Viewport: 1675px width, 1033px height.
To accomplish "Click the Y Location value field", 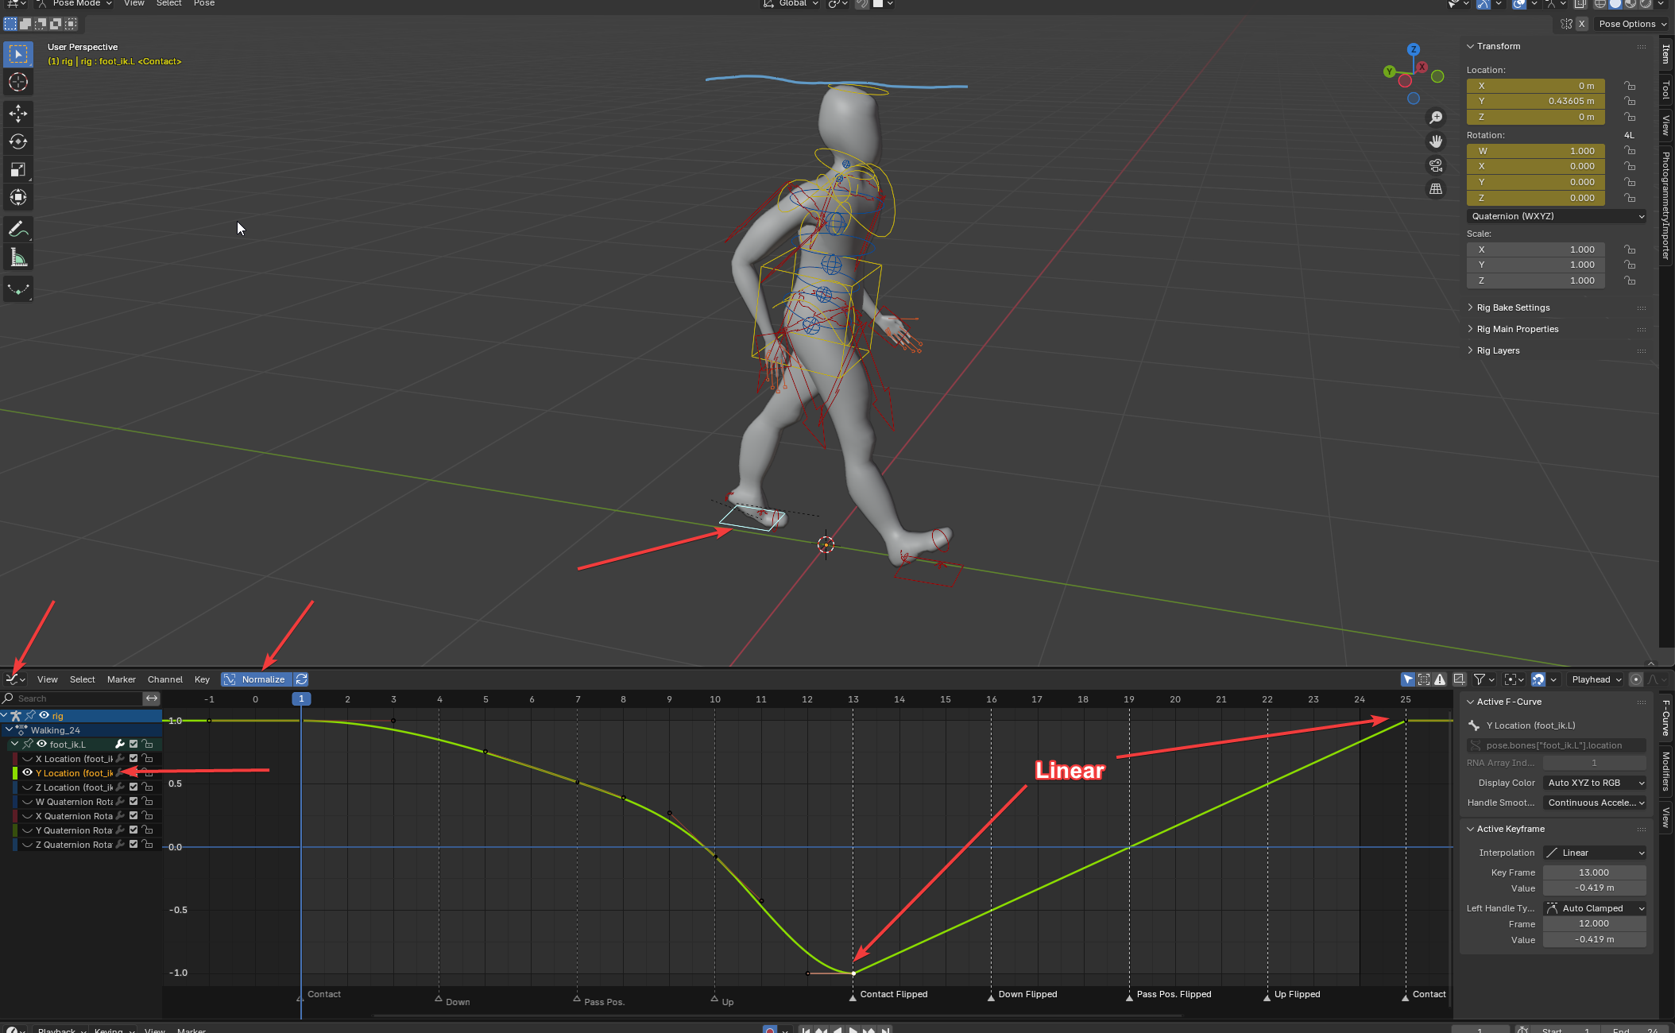I will (x=1535, y=101).
